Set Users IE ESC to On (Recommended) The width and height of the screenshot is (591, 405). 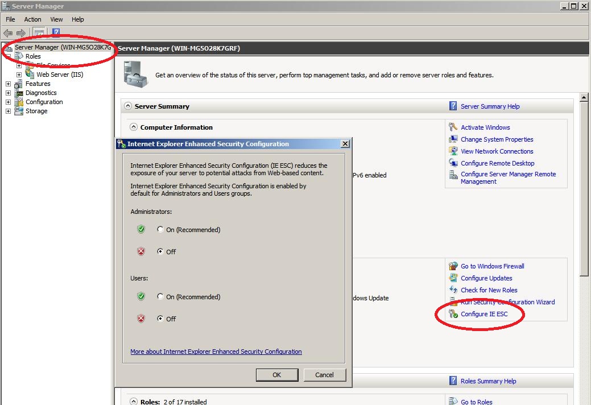point(160,296)
